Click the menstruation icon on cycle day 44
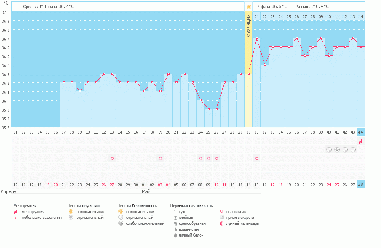This screenshot has width=381, height=248. [x=361, y=142]
